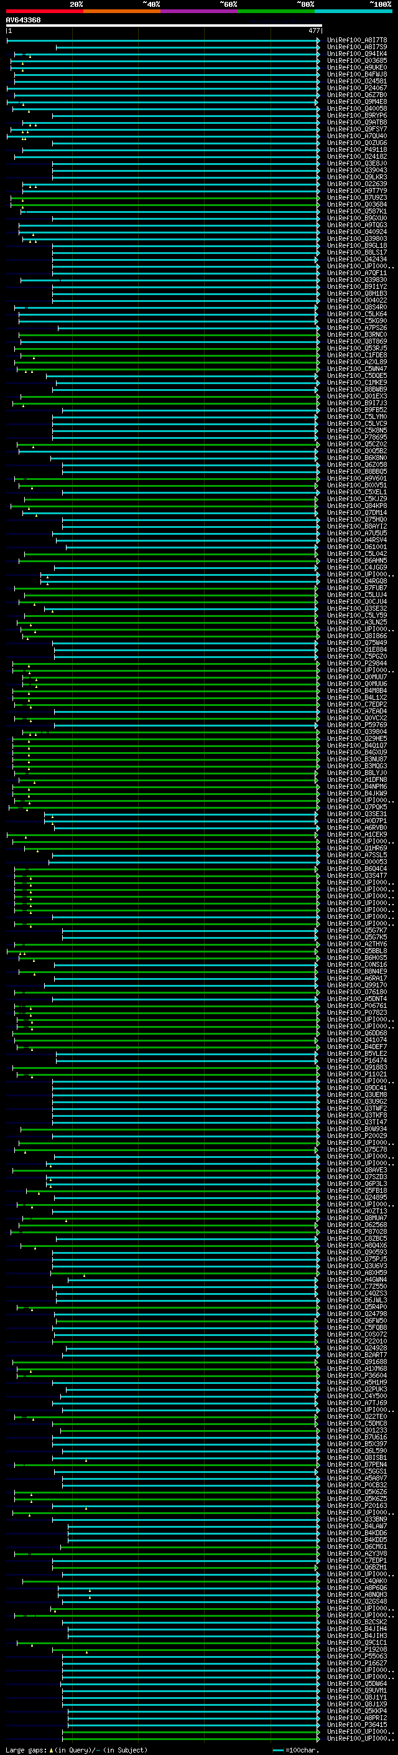Open hit UniRef100_A8I7T8
This screenshot has width=398, height=1755.
coord(357,40)
